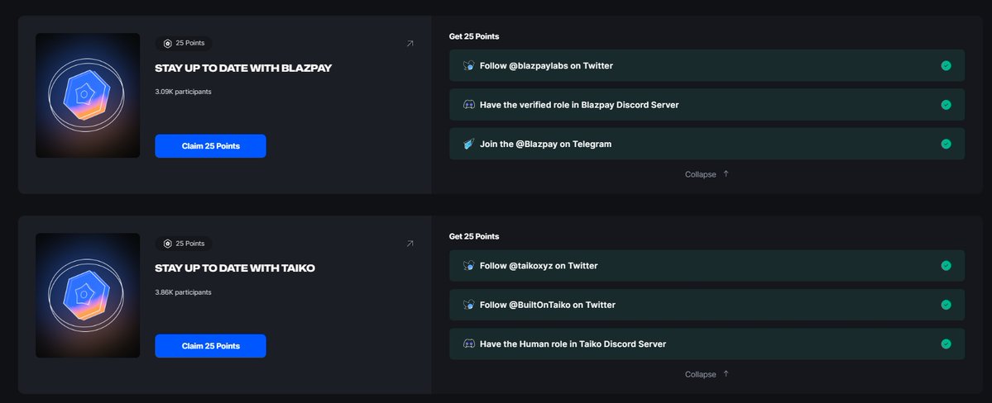992x403 pixels.
Task: Claim 25 Points for Taiko quest
Action: pos(210,346)
